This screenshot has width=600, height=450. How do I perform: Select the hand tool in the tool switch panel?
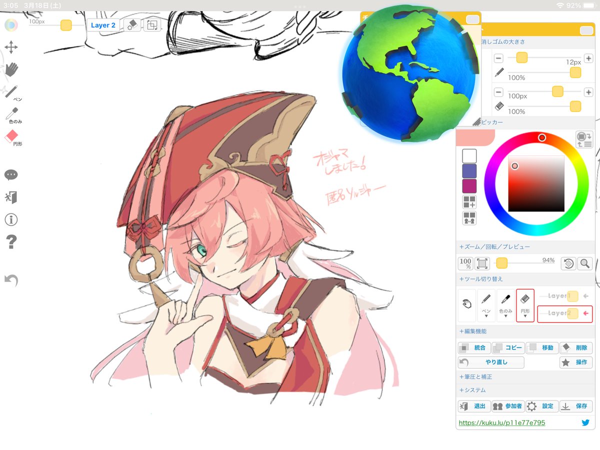coord(467,305)
